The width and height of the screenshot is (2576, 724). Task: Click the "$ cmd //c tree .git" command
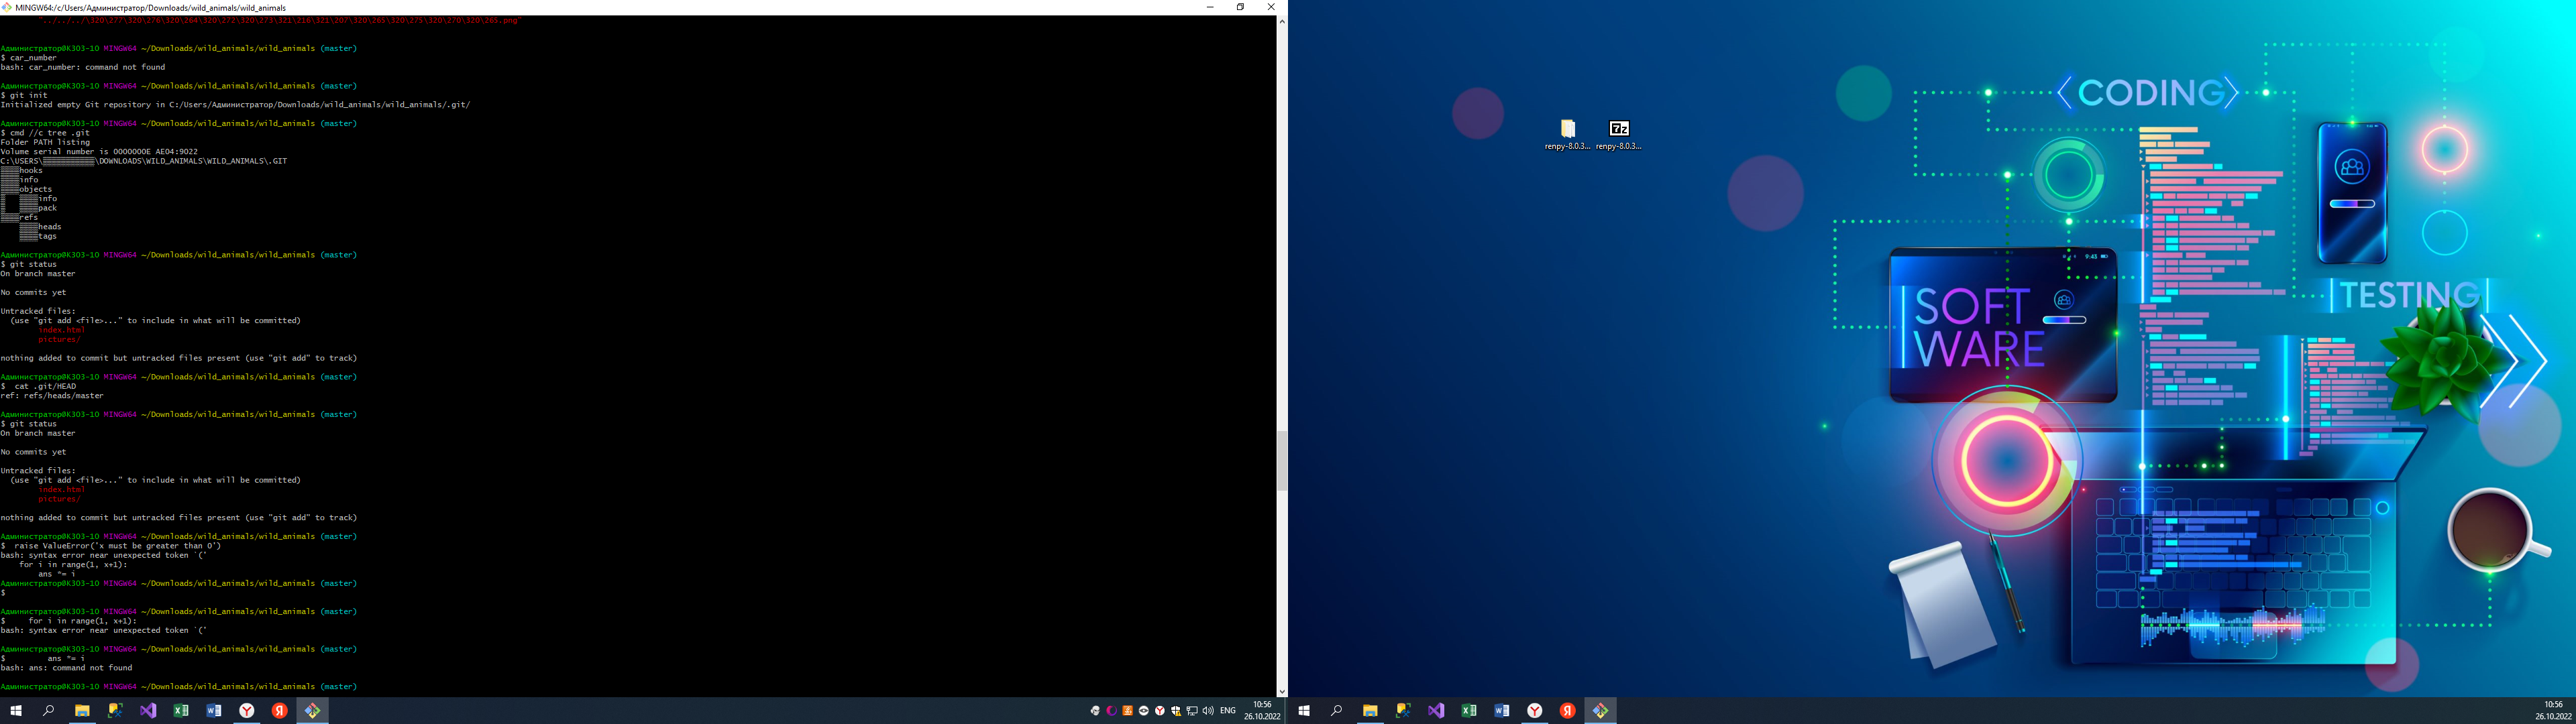click(x=45, y=133)
